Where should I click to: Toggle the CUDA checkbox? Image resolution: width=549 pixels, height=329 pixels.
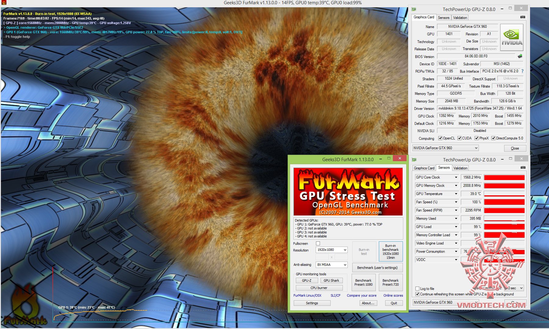(x=460, y=138)
